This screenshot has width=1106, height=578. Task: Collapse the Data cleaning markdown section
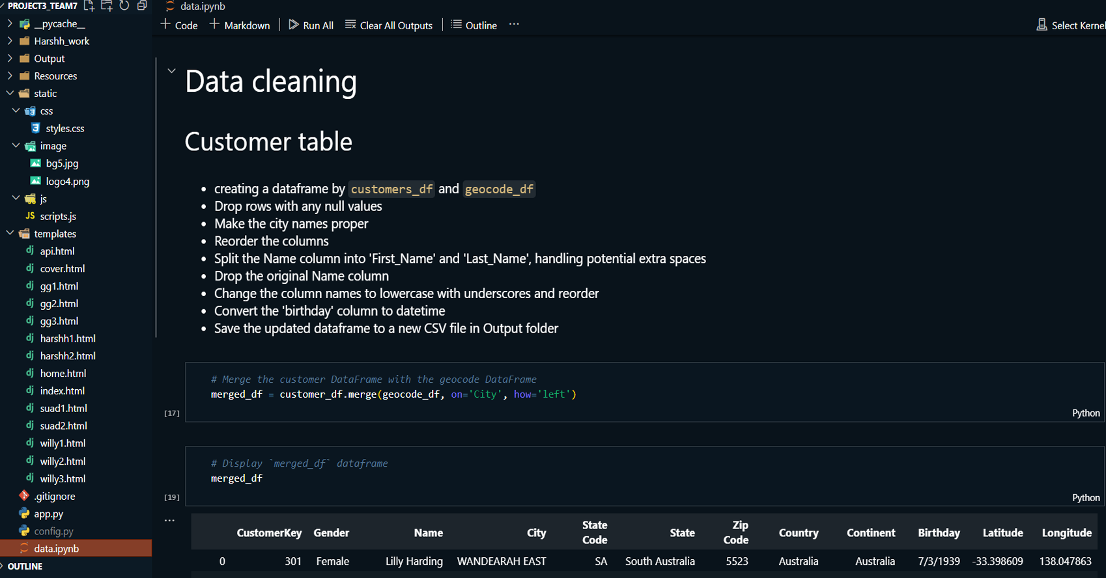(171, 71)
